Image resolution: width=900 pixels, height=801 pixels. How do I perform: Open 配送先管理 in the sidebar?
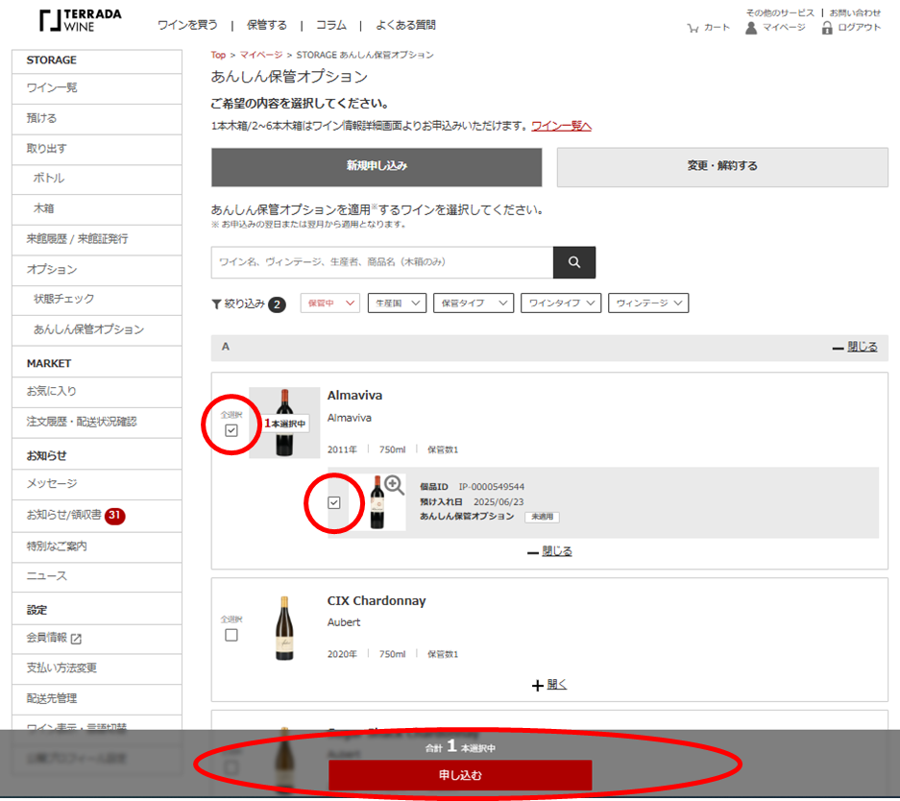point(97,699)
